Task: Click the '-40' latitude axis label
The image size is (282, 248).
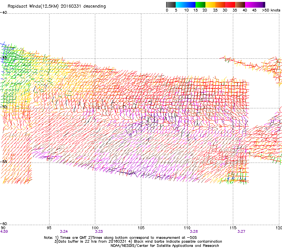Action: click(x=3, y=13)
